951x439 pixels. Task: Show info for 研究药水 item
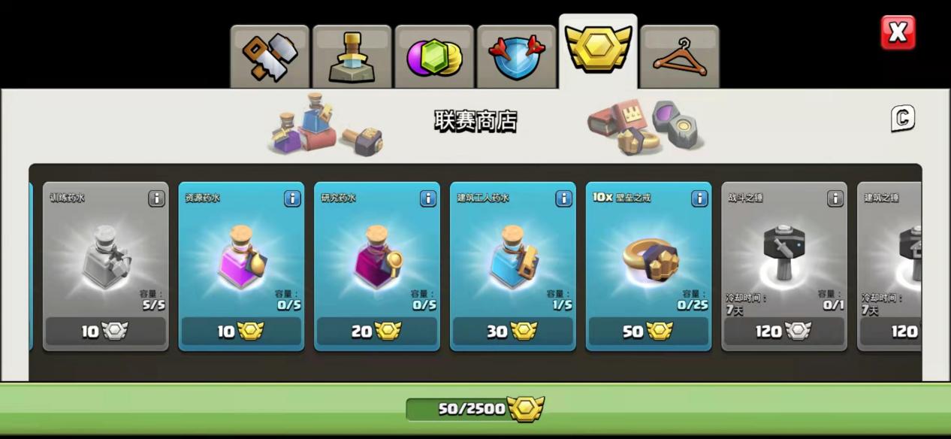coord(428,198)
